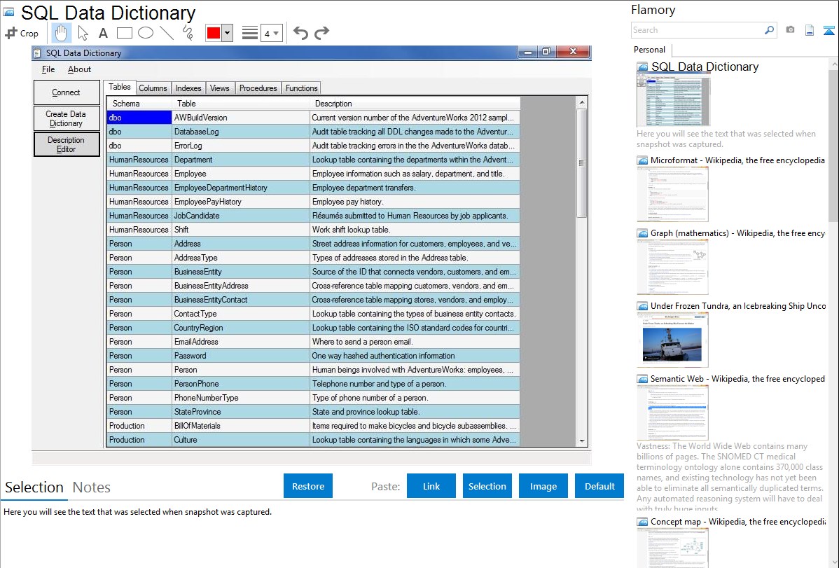This screenshot has height=568, width=839.
Task: Click into the Flamory Search field
Action: 698,30
